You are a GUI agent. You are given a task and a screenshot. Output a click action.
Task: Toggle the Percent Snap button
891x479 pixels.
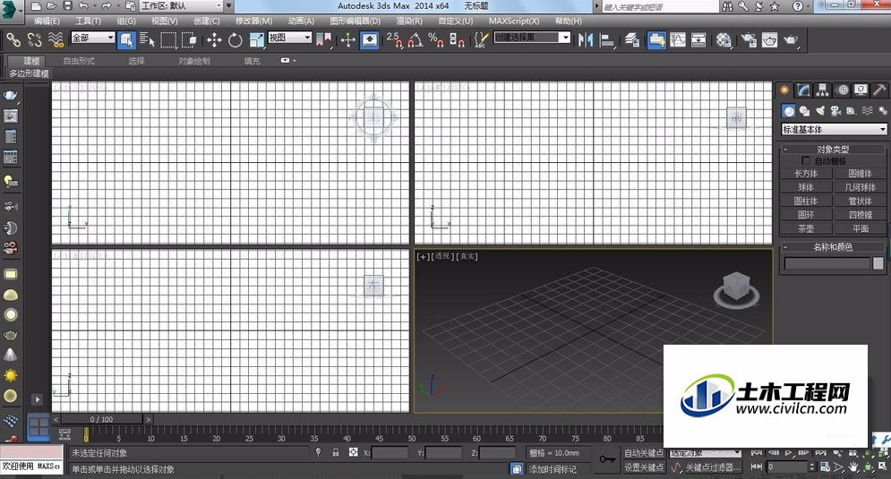click(x=436, y=39)
